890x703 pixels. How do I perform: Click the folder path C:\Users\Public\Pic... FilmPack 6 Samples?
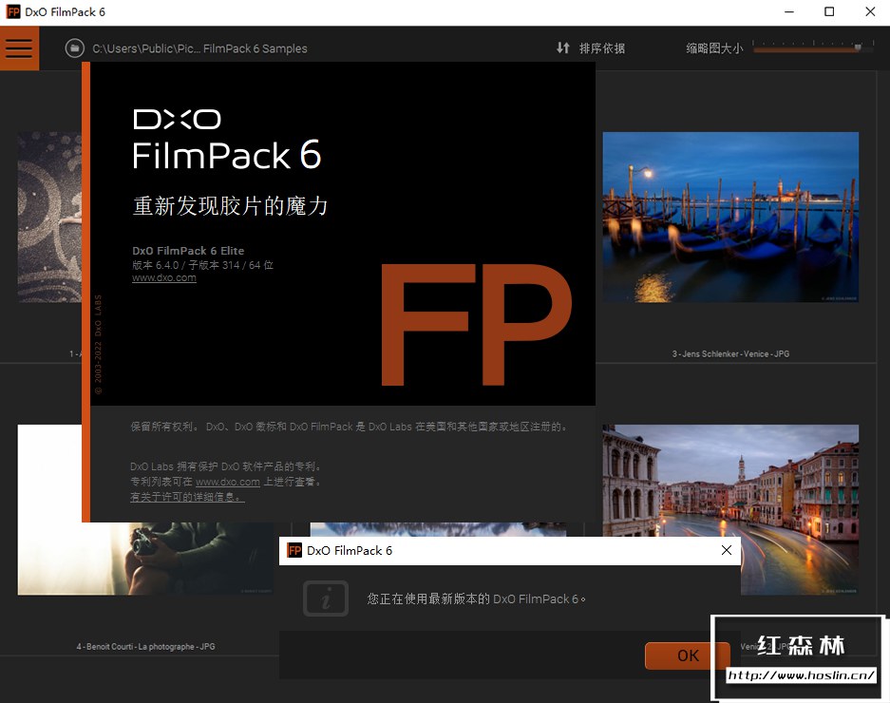point(199,48)
